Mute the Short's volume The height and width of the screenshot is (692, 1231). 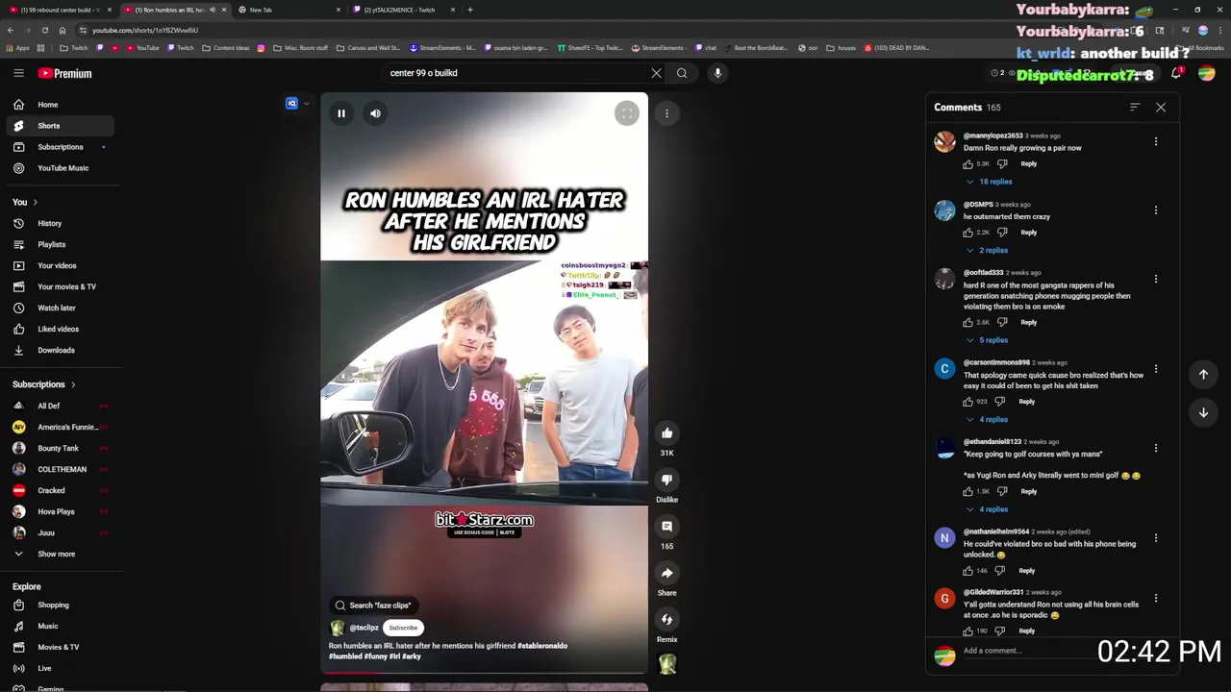(x=375, y=113)
